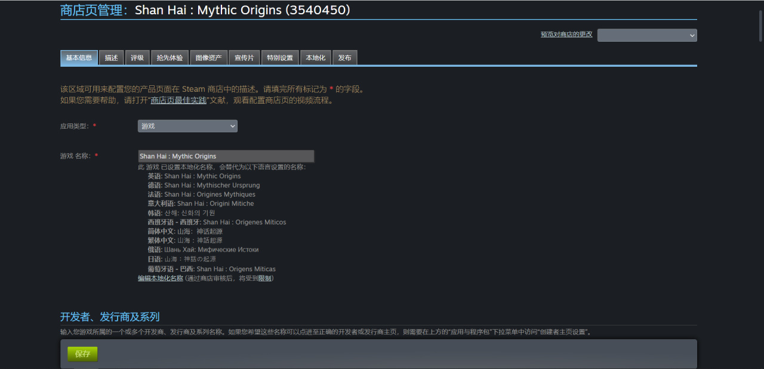764x369 pixels.
Task: Click the Korean name '산해: 신화의 기원'
Action: [x=189, y=213]
